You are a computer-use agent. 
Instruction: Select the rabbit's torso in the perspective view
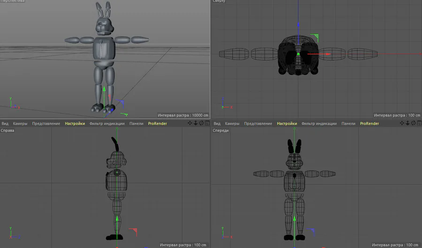(x=104, y=48)
